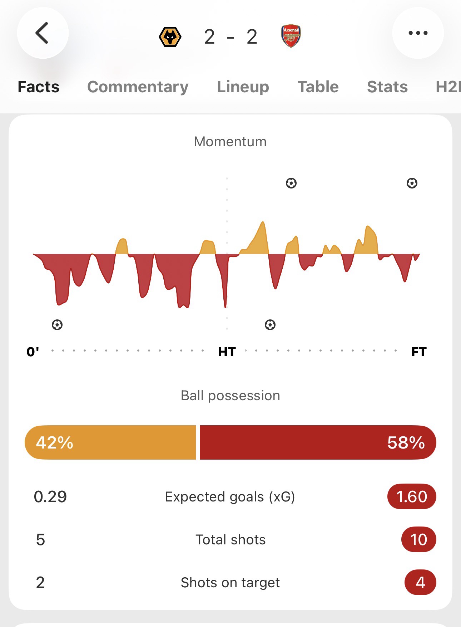Tap the red 58% possession bar
The image size is (461, 627).
point(318,442)
